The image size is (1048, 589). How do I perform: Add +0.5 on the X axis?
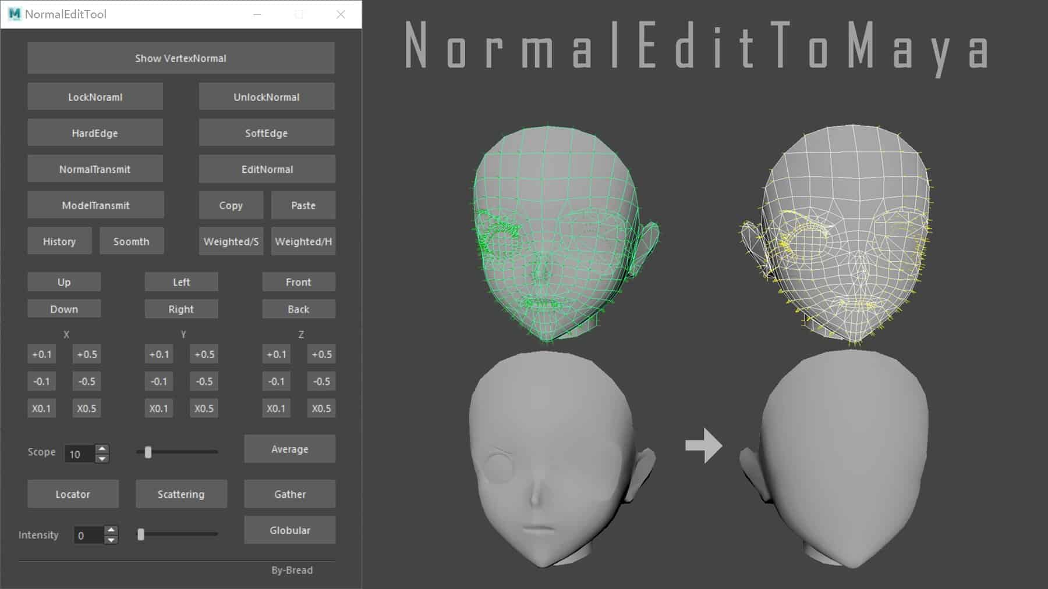tap(87, 354)
